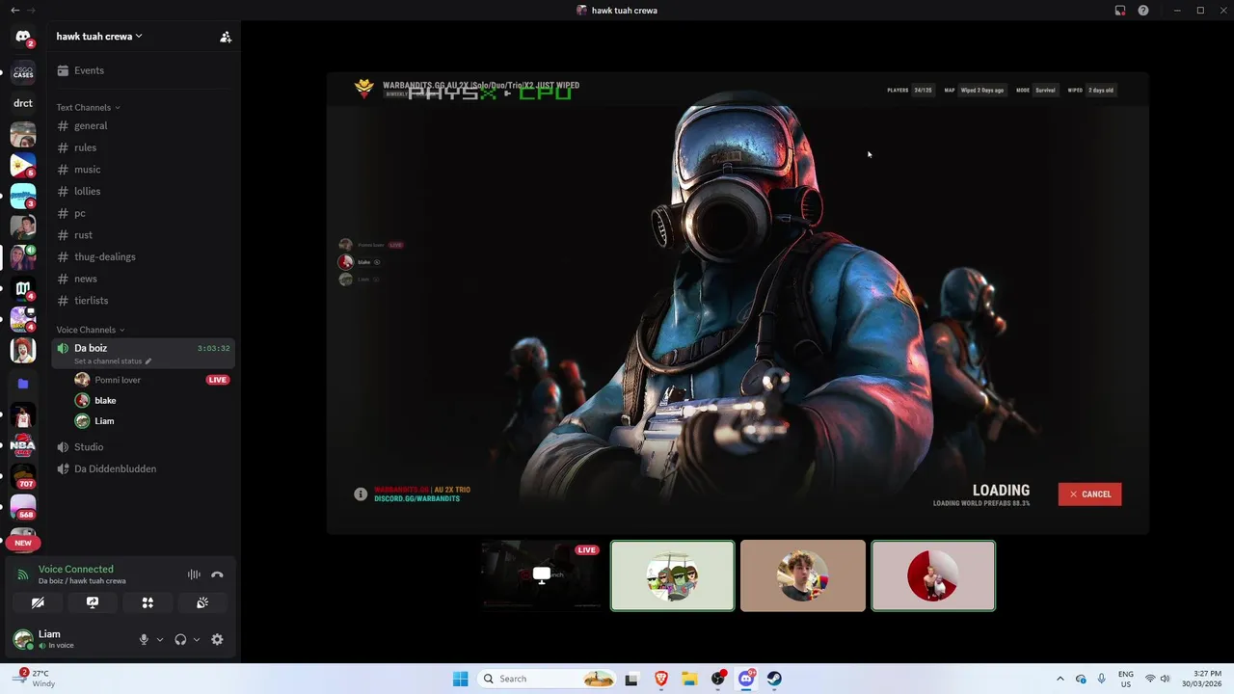Open the thug-dealings channel
This screenshot has height=694, width=1234.
[143, 256]
